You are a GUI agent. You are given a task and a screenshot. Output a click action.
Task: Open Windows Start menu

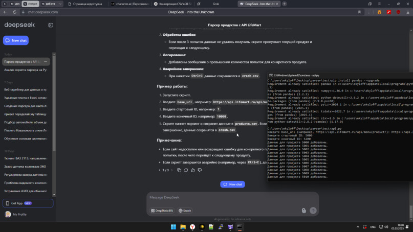pos(173,227)
